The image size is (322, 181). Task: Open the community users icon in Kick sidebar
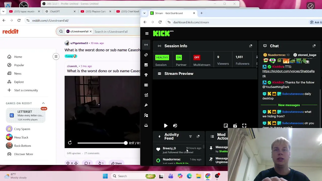click(x=146, y=115)
